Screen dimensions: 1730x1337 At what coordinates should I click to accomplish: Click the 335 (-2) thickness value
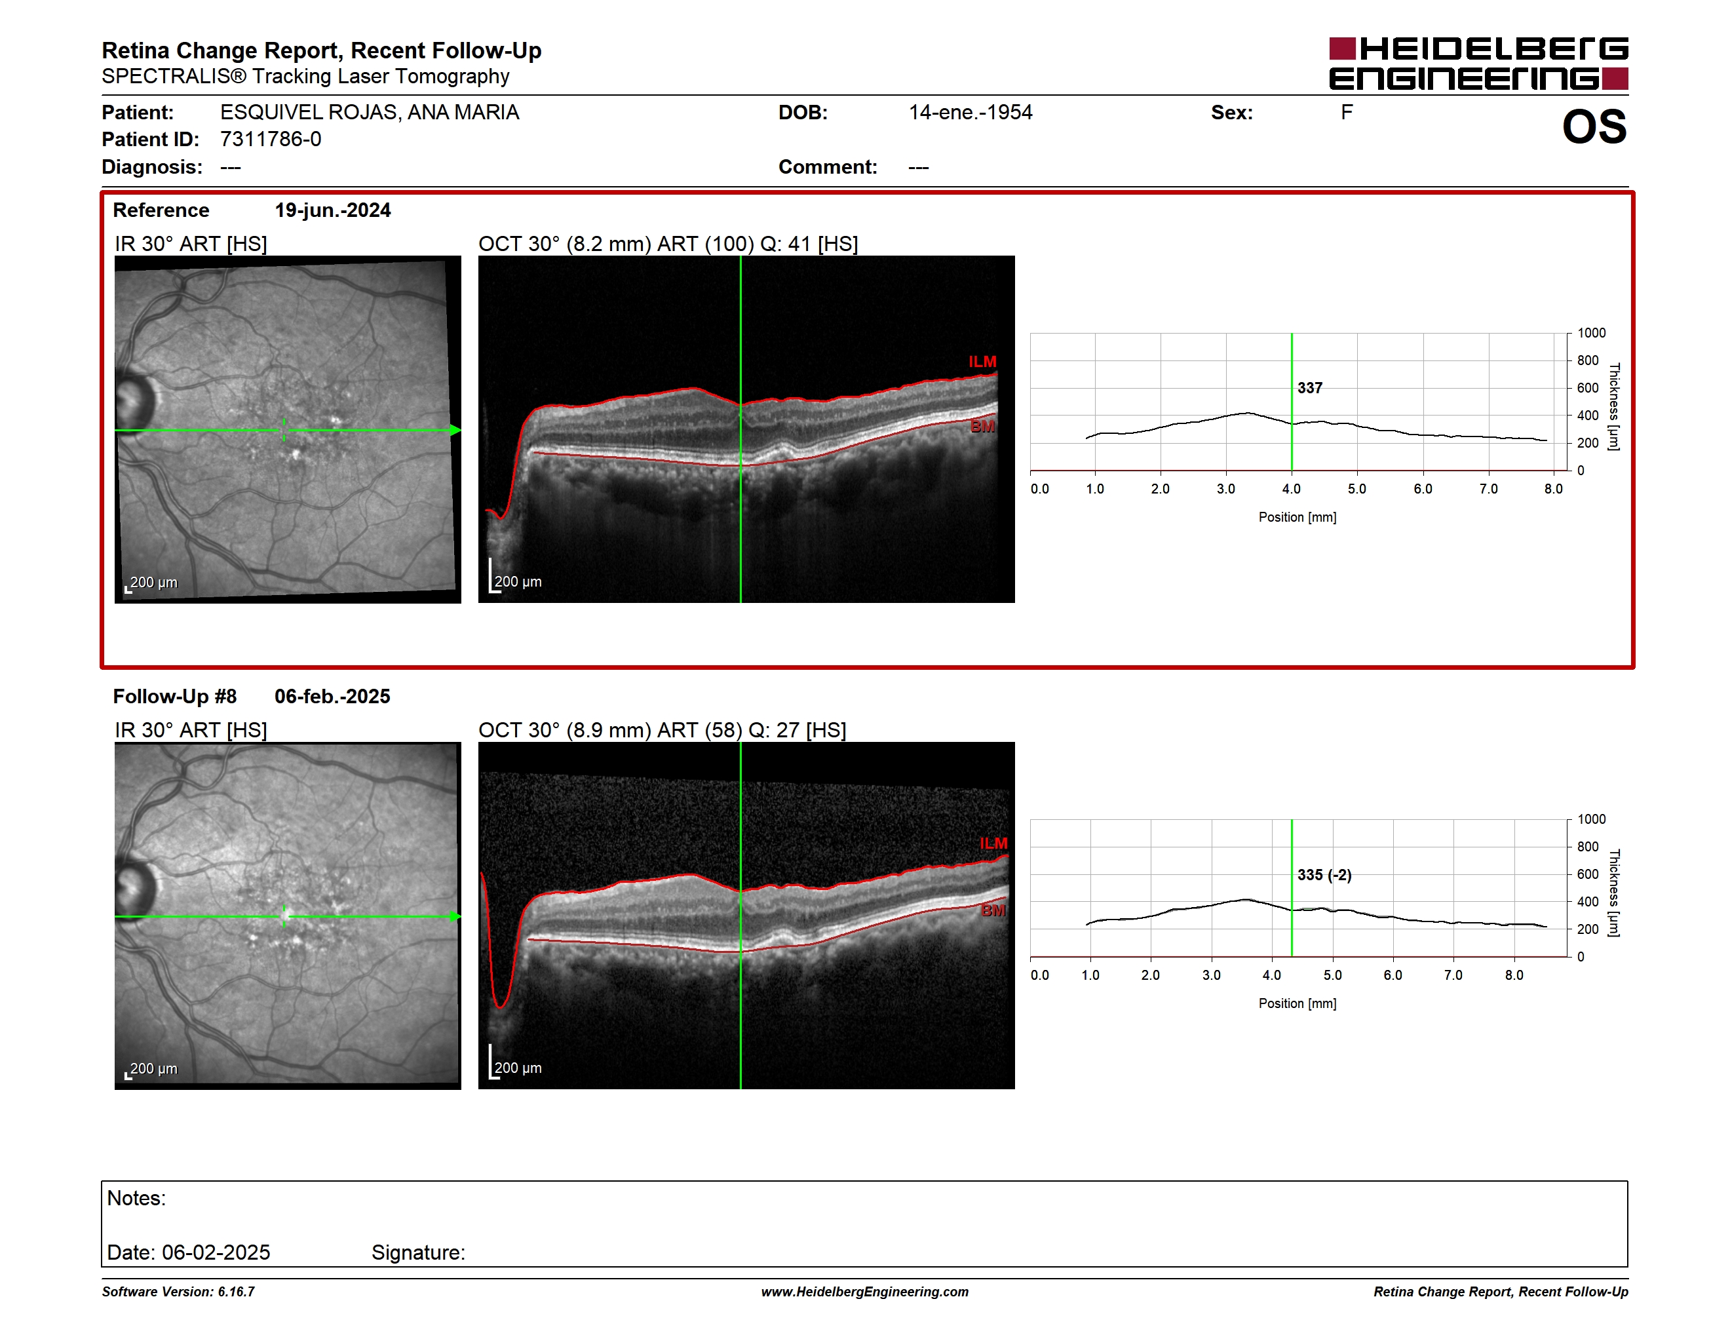pos(1324,875)
